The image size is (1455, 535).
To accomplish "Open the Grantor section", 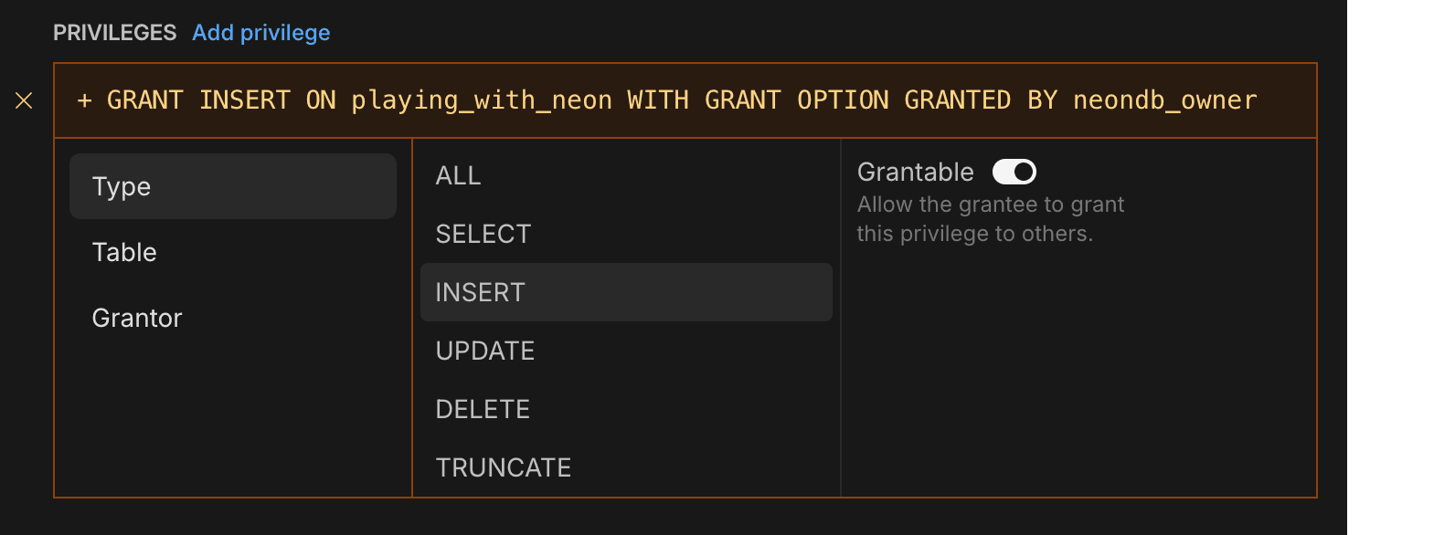I will [x=137, y=318].
